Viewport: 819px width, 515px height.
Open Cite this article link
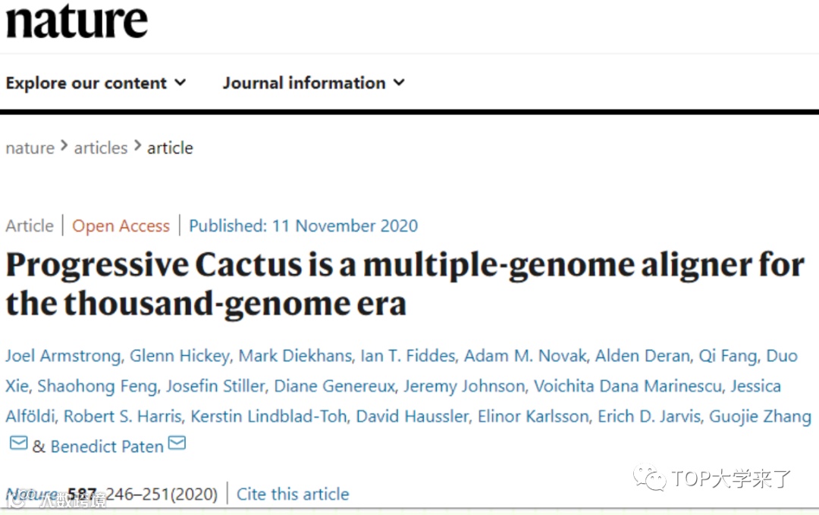pyautogui.click(x=293, y=495)
